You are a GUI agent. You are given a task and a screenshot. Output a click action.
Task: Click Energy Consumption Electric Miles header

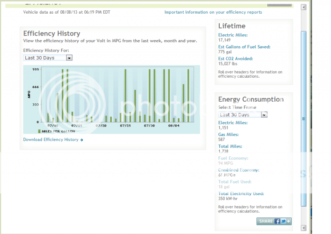(233, 123)
